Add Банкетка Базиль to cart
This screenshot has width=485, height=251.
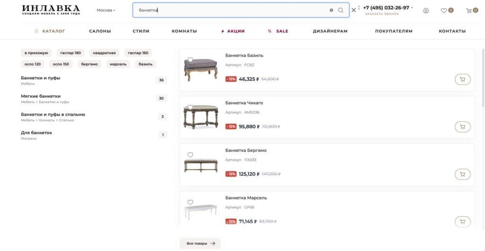(x=462, y=79)
